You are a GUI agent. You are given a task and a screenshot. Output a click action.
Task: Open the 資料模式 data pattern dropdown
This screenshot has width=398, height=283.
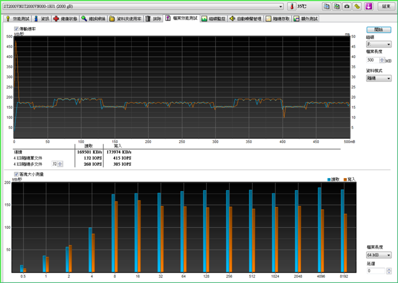click(x=389, y=78)
